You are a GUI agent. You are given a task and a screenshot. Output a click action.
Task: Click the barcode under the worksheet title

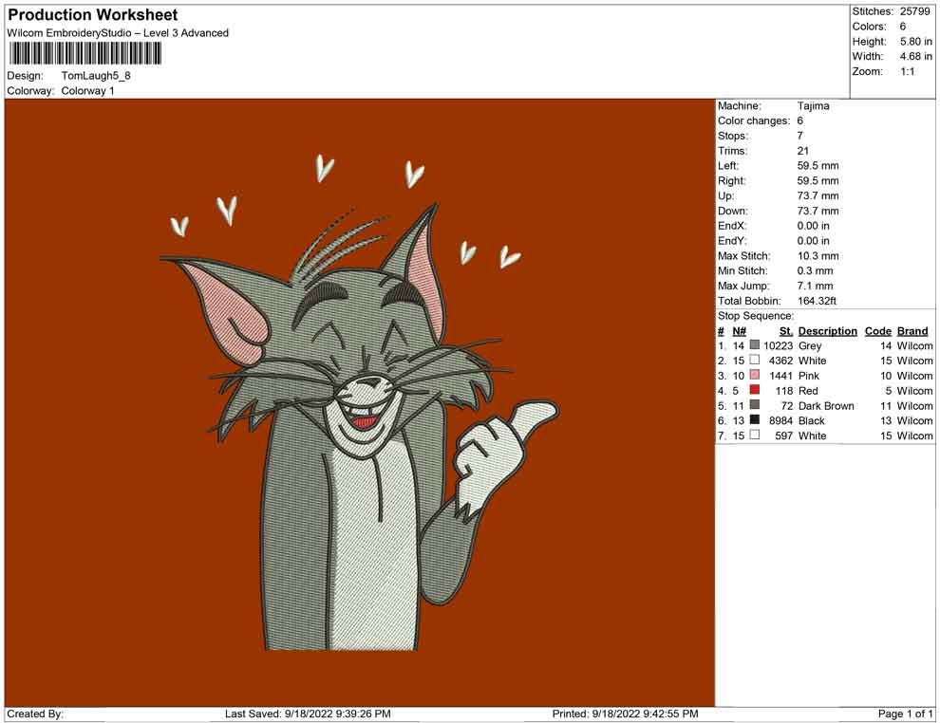pos(85,53)
